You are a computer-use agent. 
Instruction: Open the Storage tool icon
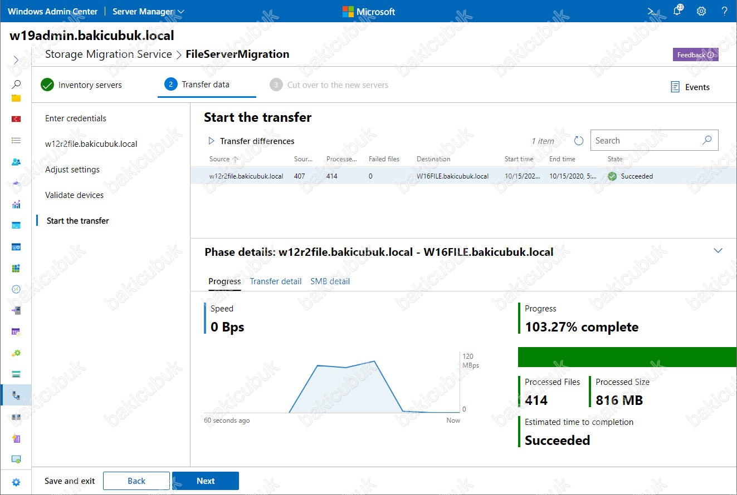[16, 374]
